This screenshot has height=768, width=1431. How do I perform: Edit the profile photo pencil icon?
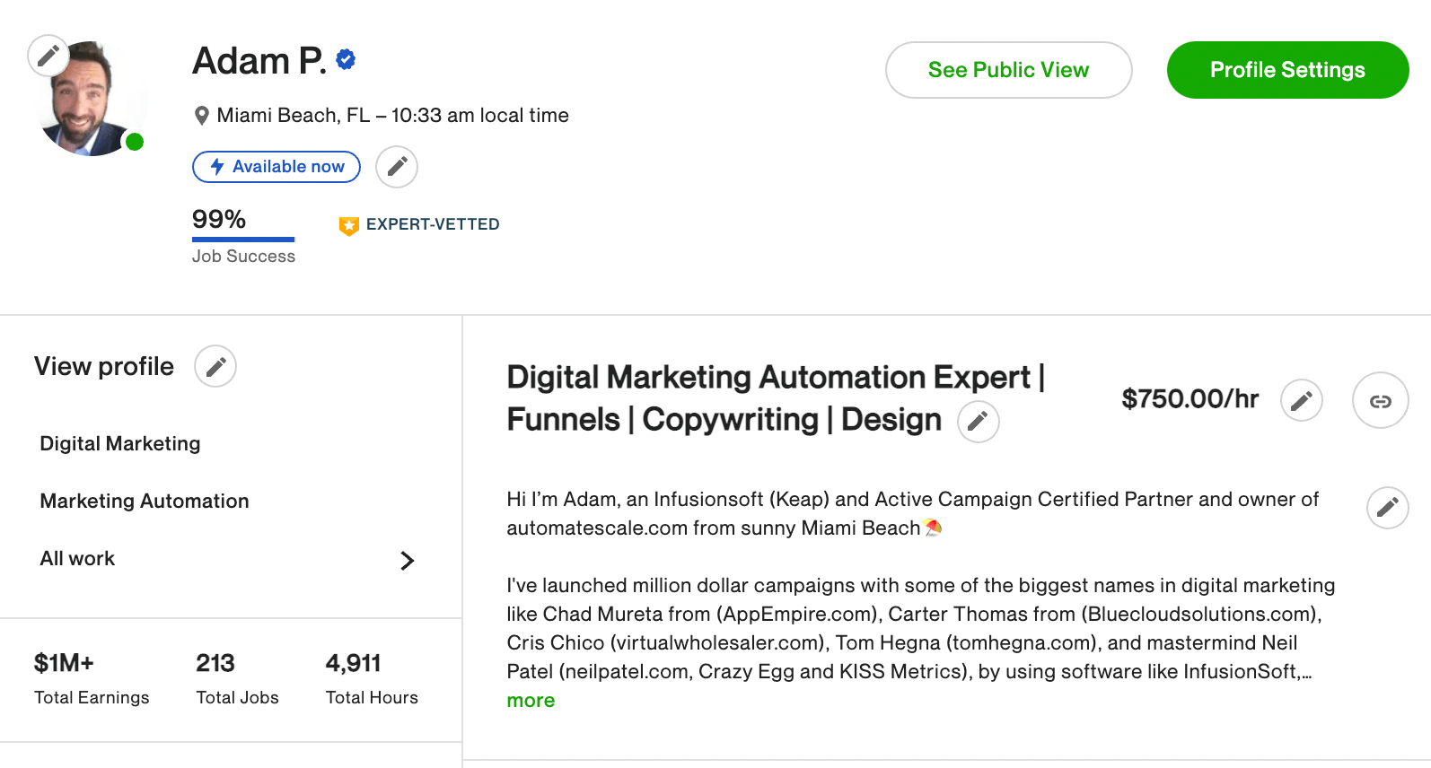[48, 56]
